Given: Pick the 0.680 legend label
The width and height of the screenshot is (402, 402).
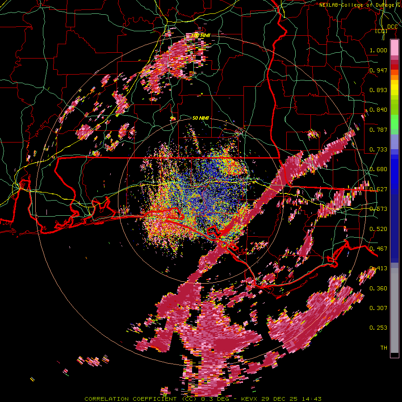Looking at the screenshot, I should [378, 169].
